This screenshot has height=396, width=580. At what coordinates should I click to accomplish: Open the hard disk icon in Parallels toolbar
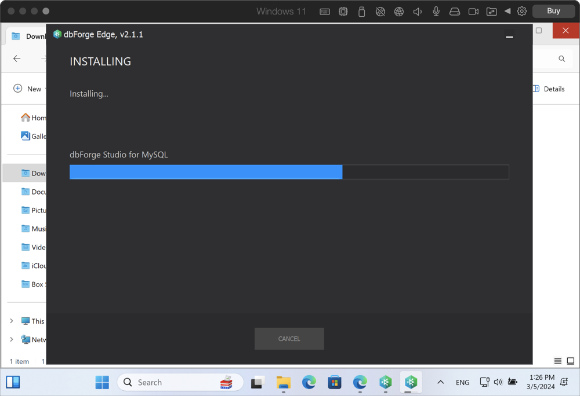coord(455,12)
